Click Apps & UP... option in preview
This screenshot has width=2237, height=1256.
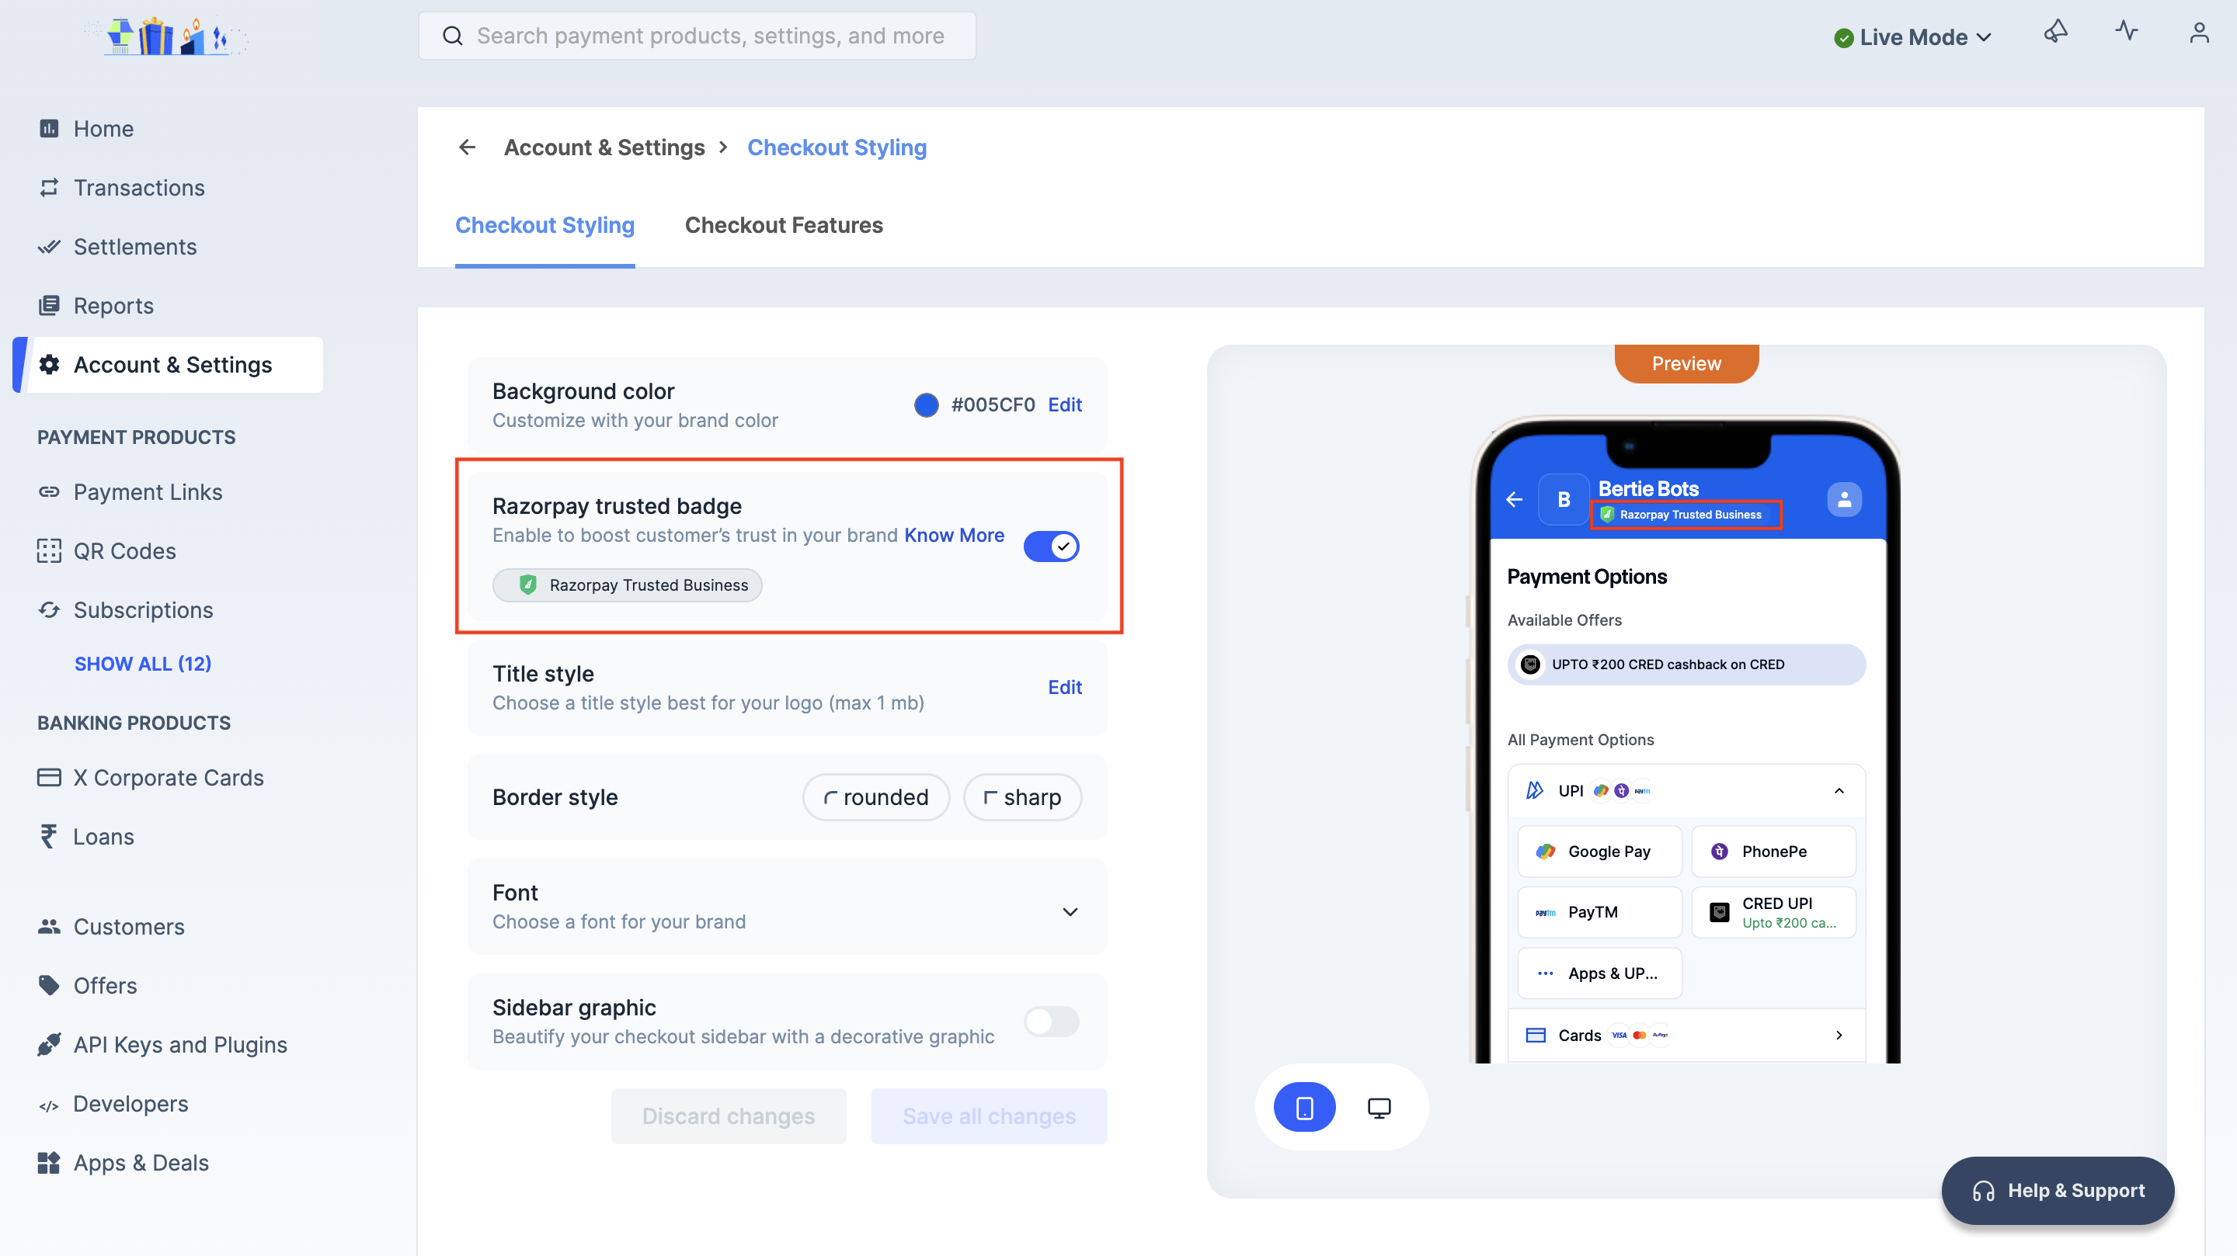(x=1599, y=973)
